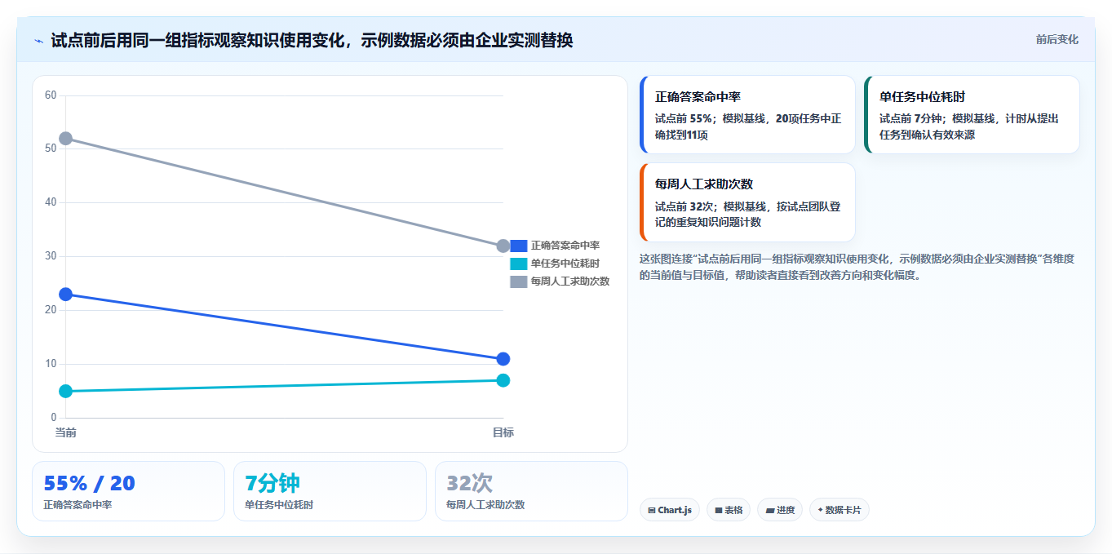The image size is (1112, 554).
Task: Open the 正确答案命中率 info card
Action: click(747, 115)
